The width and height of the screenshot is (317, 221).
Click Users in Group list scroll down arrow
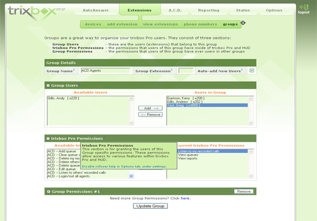(251, 123)
